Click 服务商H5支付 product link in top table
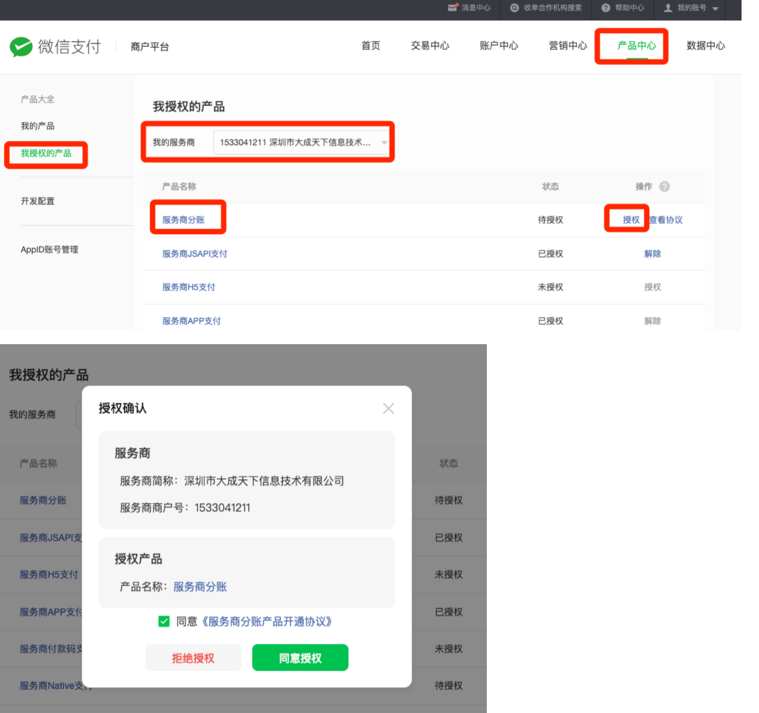The width and height of the screenshot is (759, 713). pos(188,287)
